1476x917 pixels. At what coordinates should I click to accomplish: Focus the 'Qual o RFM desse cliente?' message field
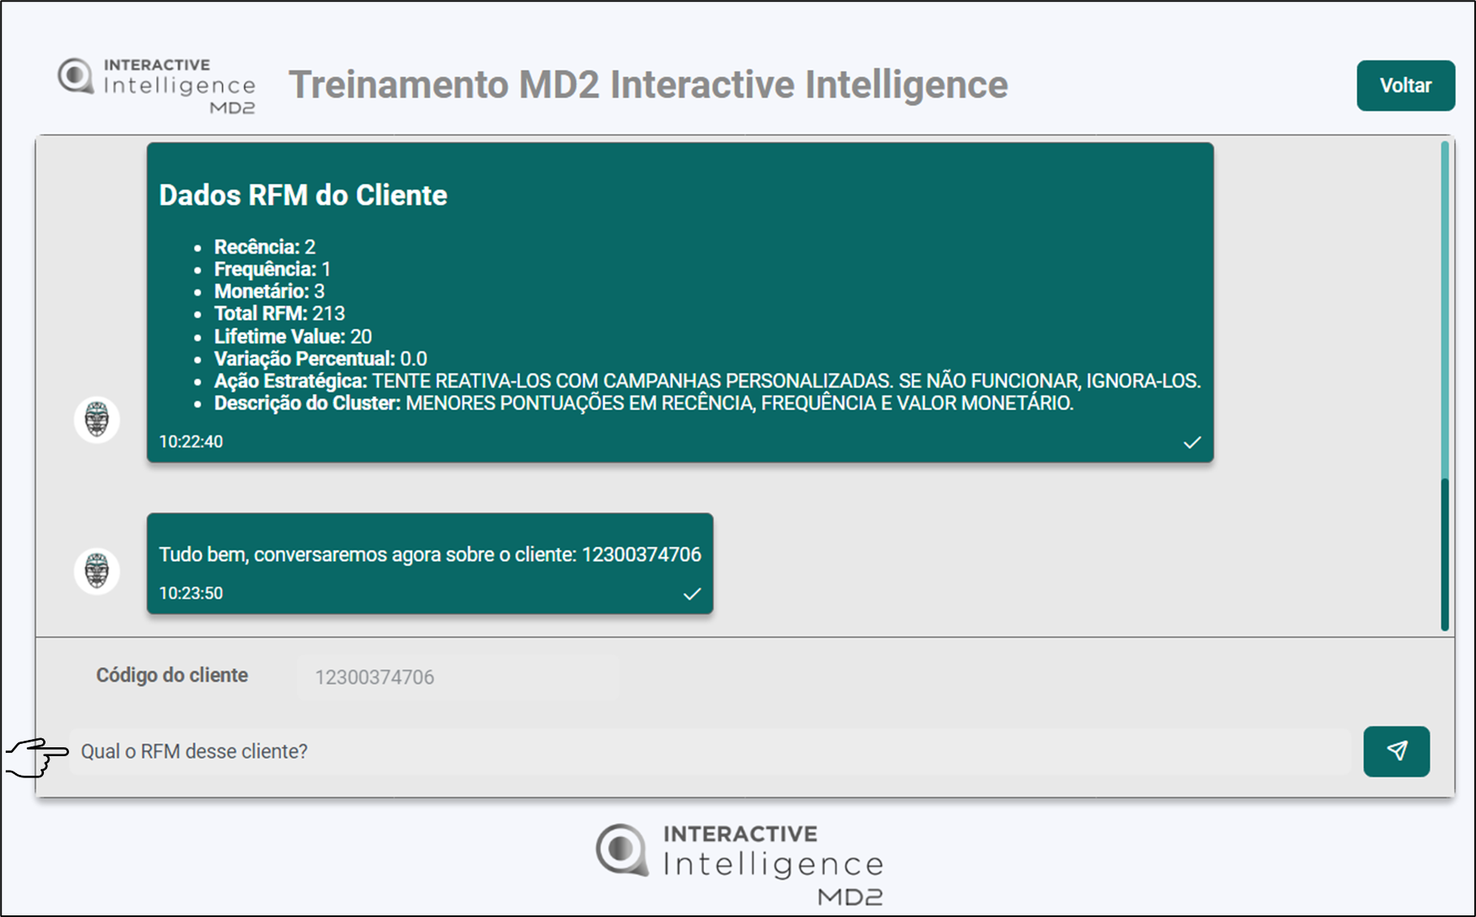click(707, 751)
